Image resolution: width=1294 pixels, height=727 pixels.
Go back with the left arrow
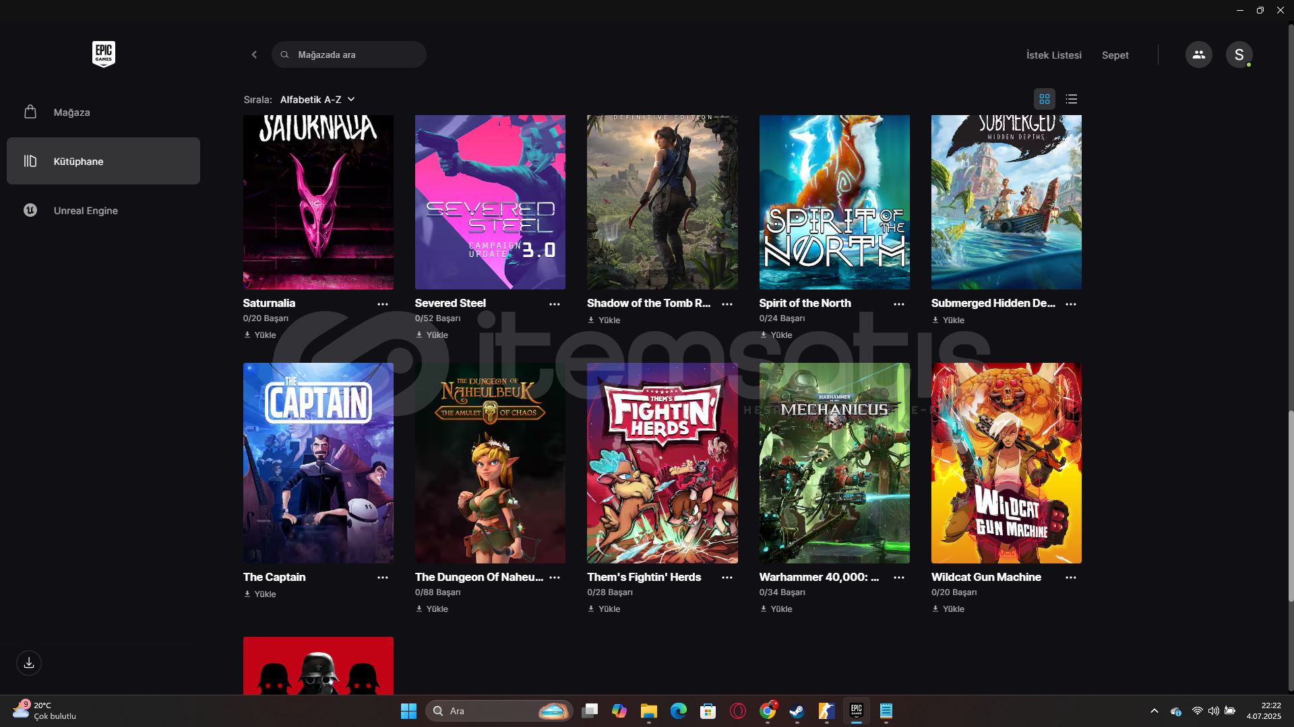point(254,55)
